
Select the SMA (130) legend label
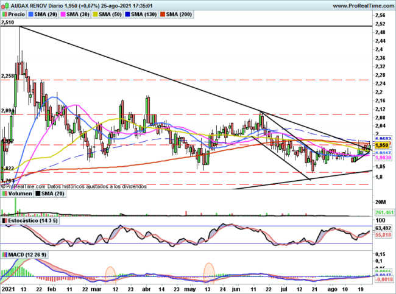coord(141,15)
